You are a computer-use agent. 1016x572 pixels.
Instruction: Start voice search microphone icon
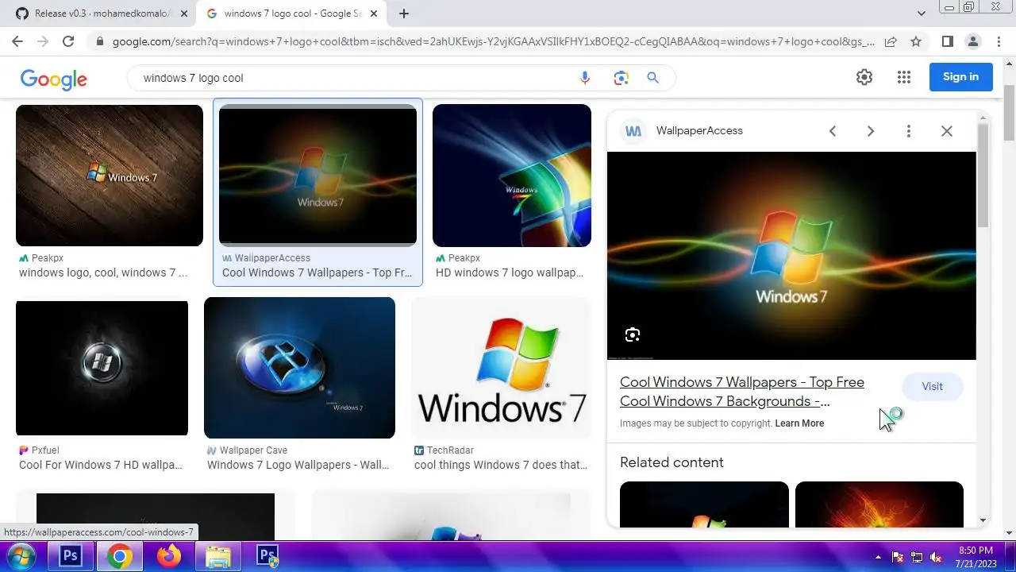pyautogui.click(x=585, y=78)
